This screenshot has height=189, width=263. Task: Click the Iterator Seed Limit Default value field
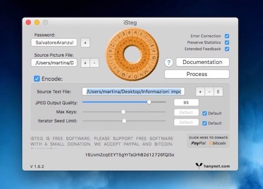[186, 122]
